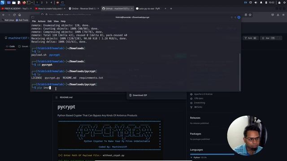The height and width of the screenshot is (161, 287).
Task: Open the notifications bell icon
Action: click(261, 3)
